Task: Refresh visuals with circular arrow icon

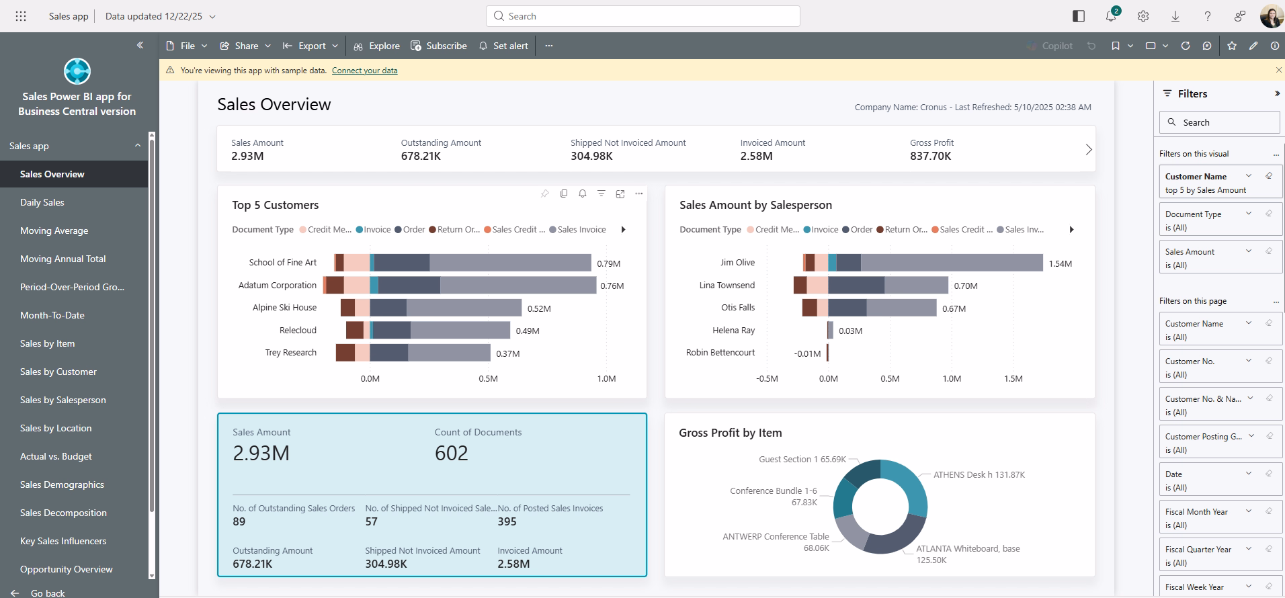Action: coord(1186,46)
